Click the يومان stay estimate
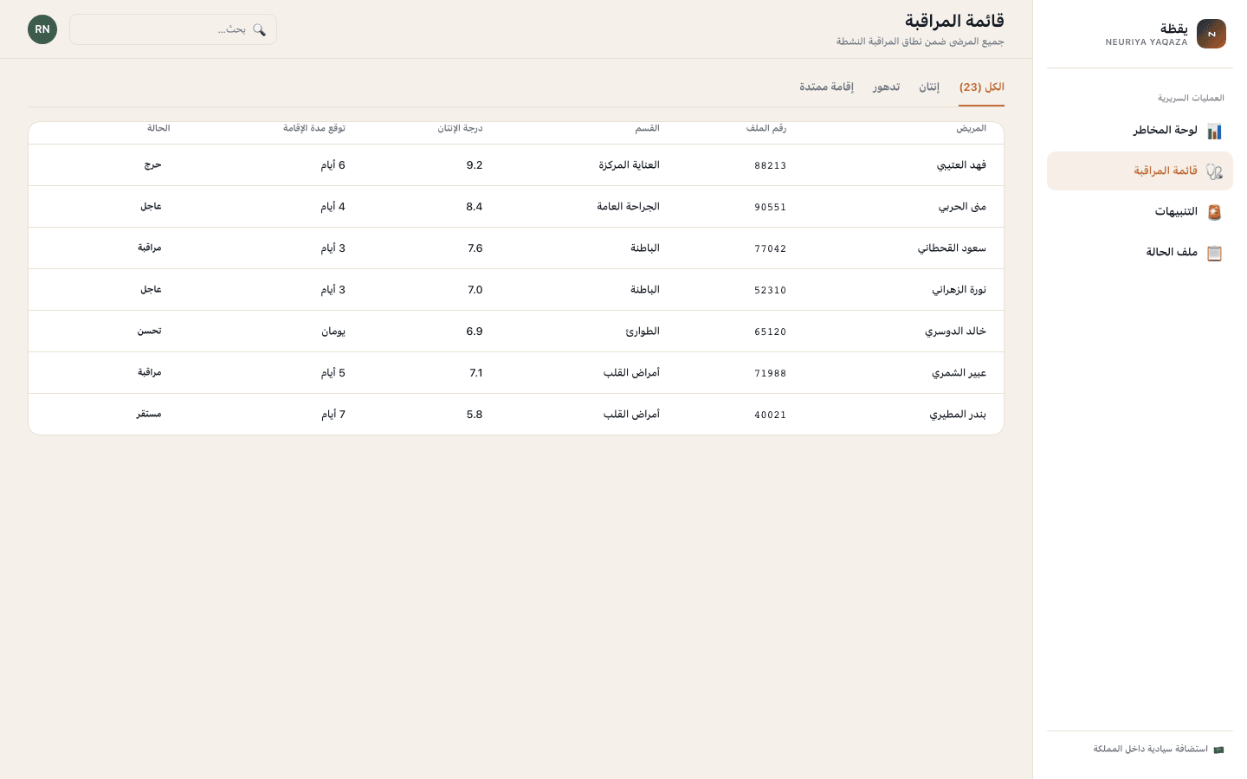The height and width of the screenshot is (779, 1247). click(x=333, y=332)
